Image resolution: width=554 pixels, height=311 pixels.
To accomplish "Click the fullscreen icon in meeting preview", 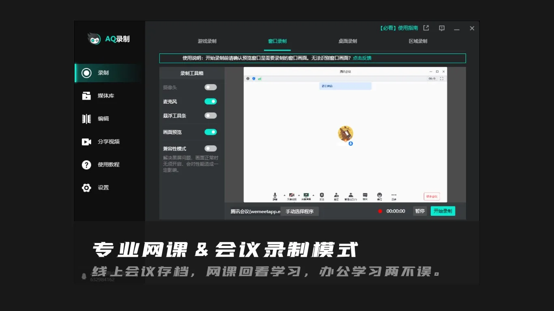I will pyautogui.click(x=442, y=79).
